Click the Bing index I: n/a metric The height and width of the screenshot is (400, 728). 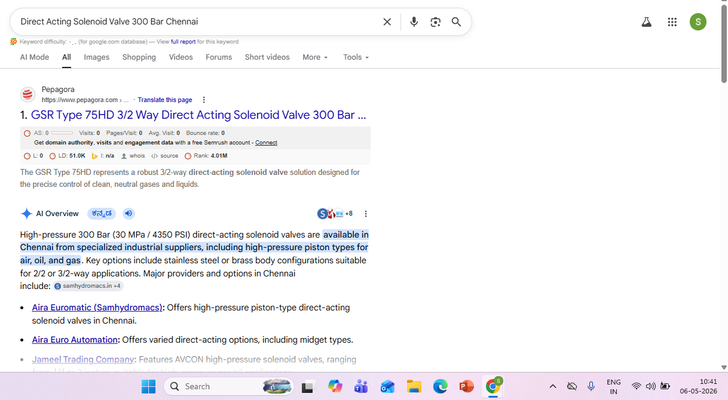tap(103, 156)
